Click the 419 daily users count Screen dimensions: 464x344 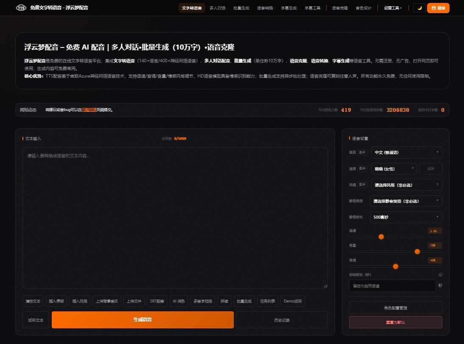[346, 110]
